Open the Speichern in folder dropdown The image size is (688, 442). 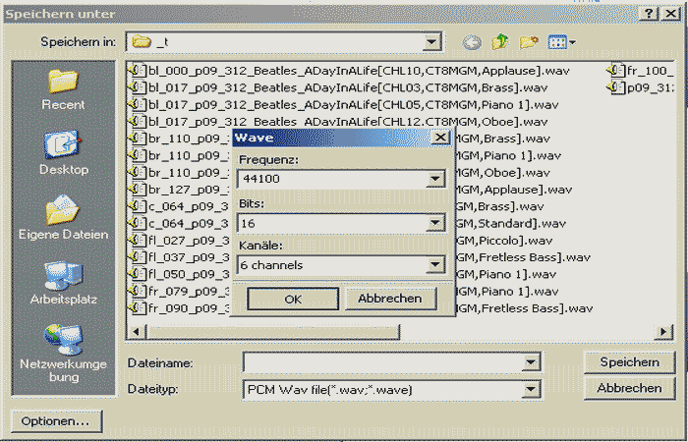click(430, 42)
